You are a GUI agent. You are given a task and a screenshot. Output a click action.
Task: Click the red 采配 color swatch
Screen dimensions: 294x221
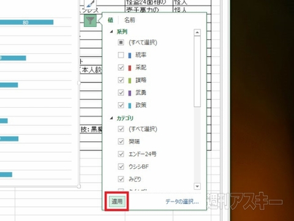pos(130,68)
